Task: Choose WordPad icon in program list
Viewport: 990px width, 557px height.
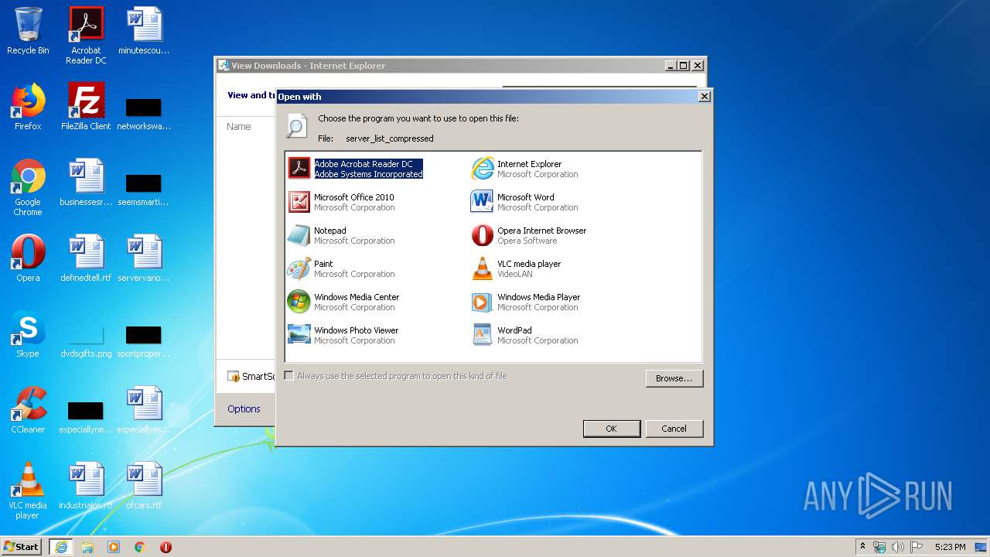Action: point(482,334)
